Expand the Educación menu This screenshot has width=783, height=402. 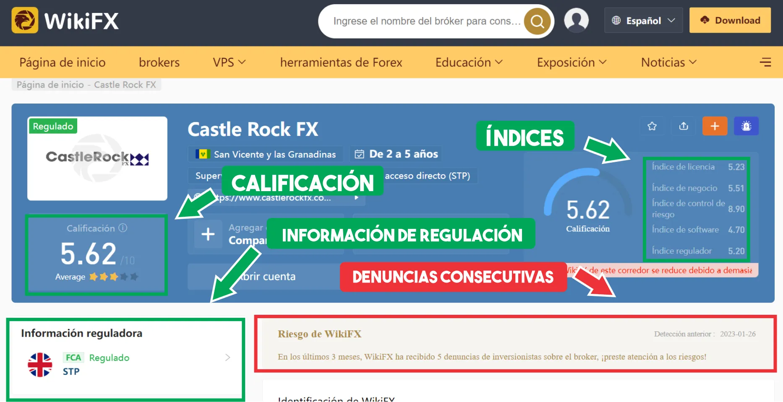469,62
